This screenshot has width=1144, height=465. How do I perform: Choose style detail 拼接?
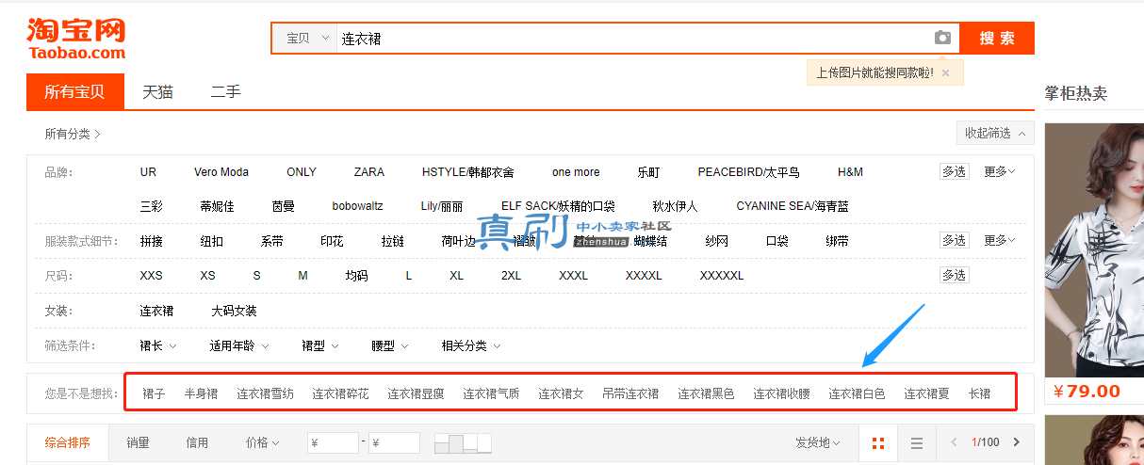(x=152, y=241)
